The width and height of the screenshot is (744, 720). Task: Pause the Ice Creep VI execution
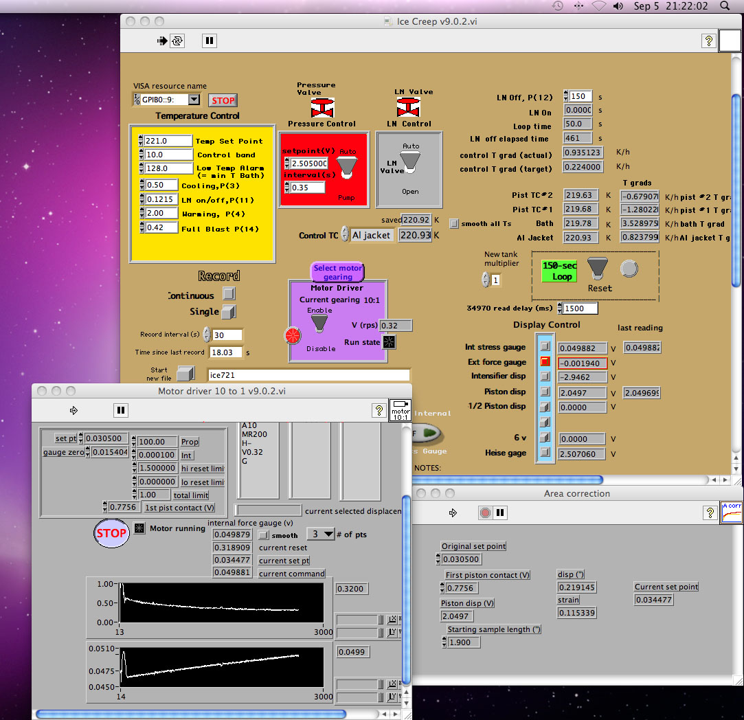[210, 41]
